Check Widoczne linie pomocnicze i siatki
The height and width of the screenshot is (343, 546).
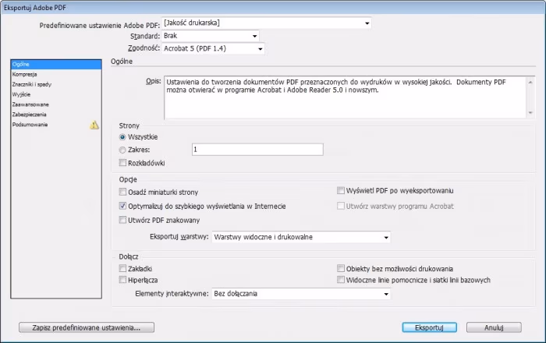[x=341, y=280]
